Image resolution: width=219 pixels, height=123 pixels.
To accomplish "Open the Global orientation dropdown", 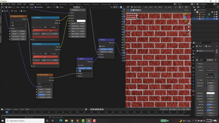I will pos(169,7).
